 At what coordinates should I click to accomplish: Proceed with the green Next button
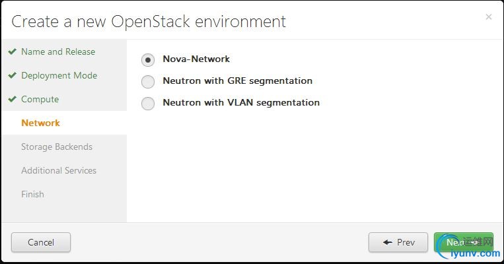(x=464, y=242)
